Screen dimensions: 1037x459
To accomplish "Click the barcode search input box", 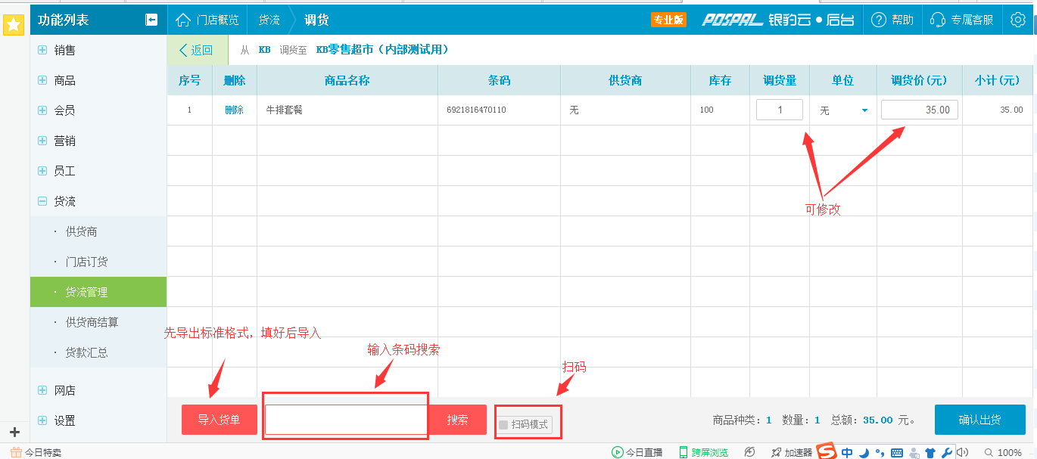I will 346,420.
